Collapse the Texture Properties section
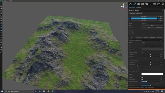The image size is (165, 93). click(x=162, y=40)
